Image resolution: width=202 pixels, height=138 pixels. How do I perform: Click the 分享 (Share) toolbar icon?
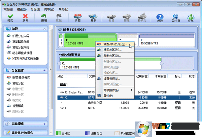click(x=191, y=17)
